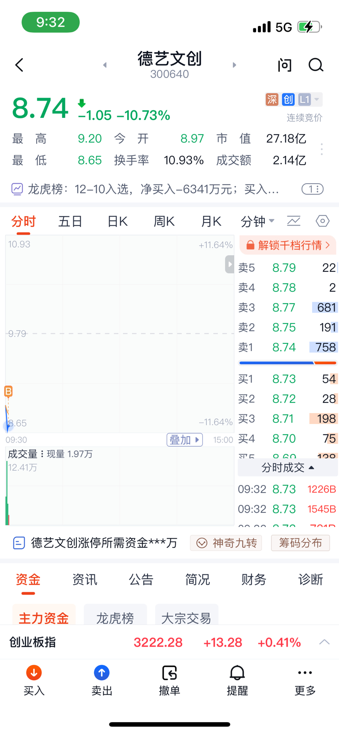Screen dimensions: 339x734
Task: Select the 龙虎榜 sub-tab
Action: (x=115, y=615)
